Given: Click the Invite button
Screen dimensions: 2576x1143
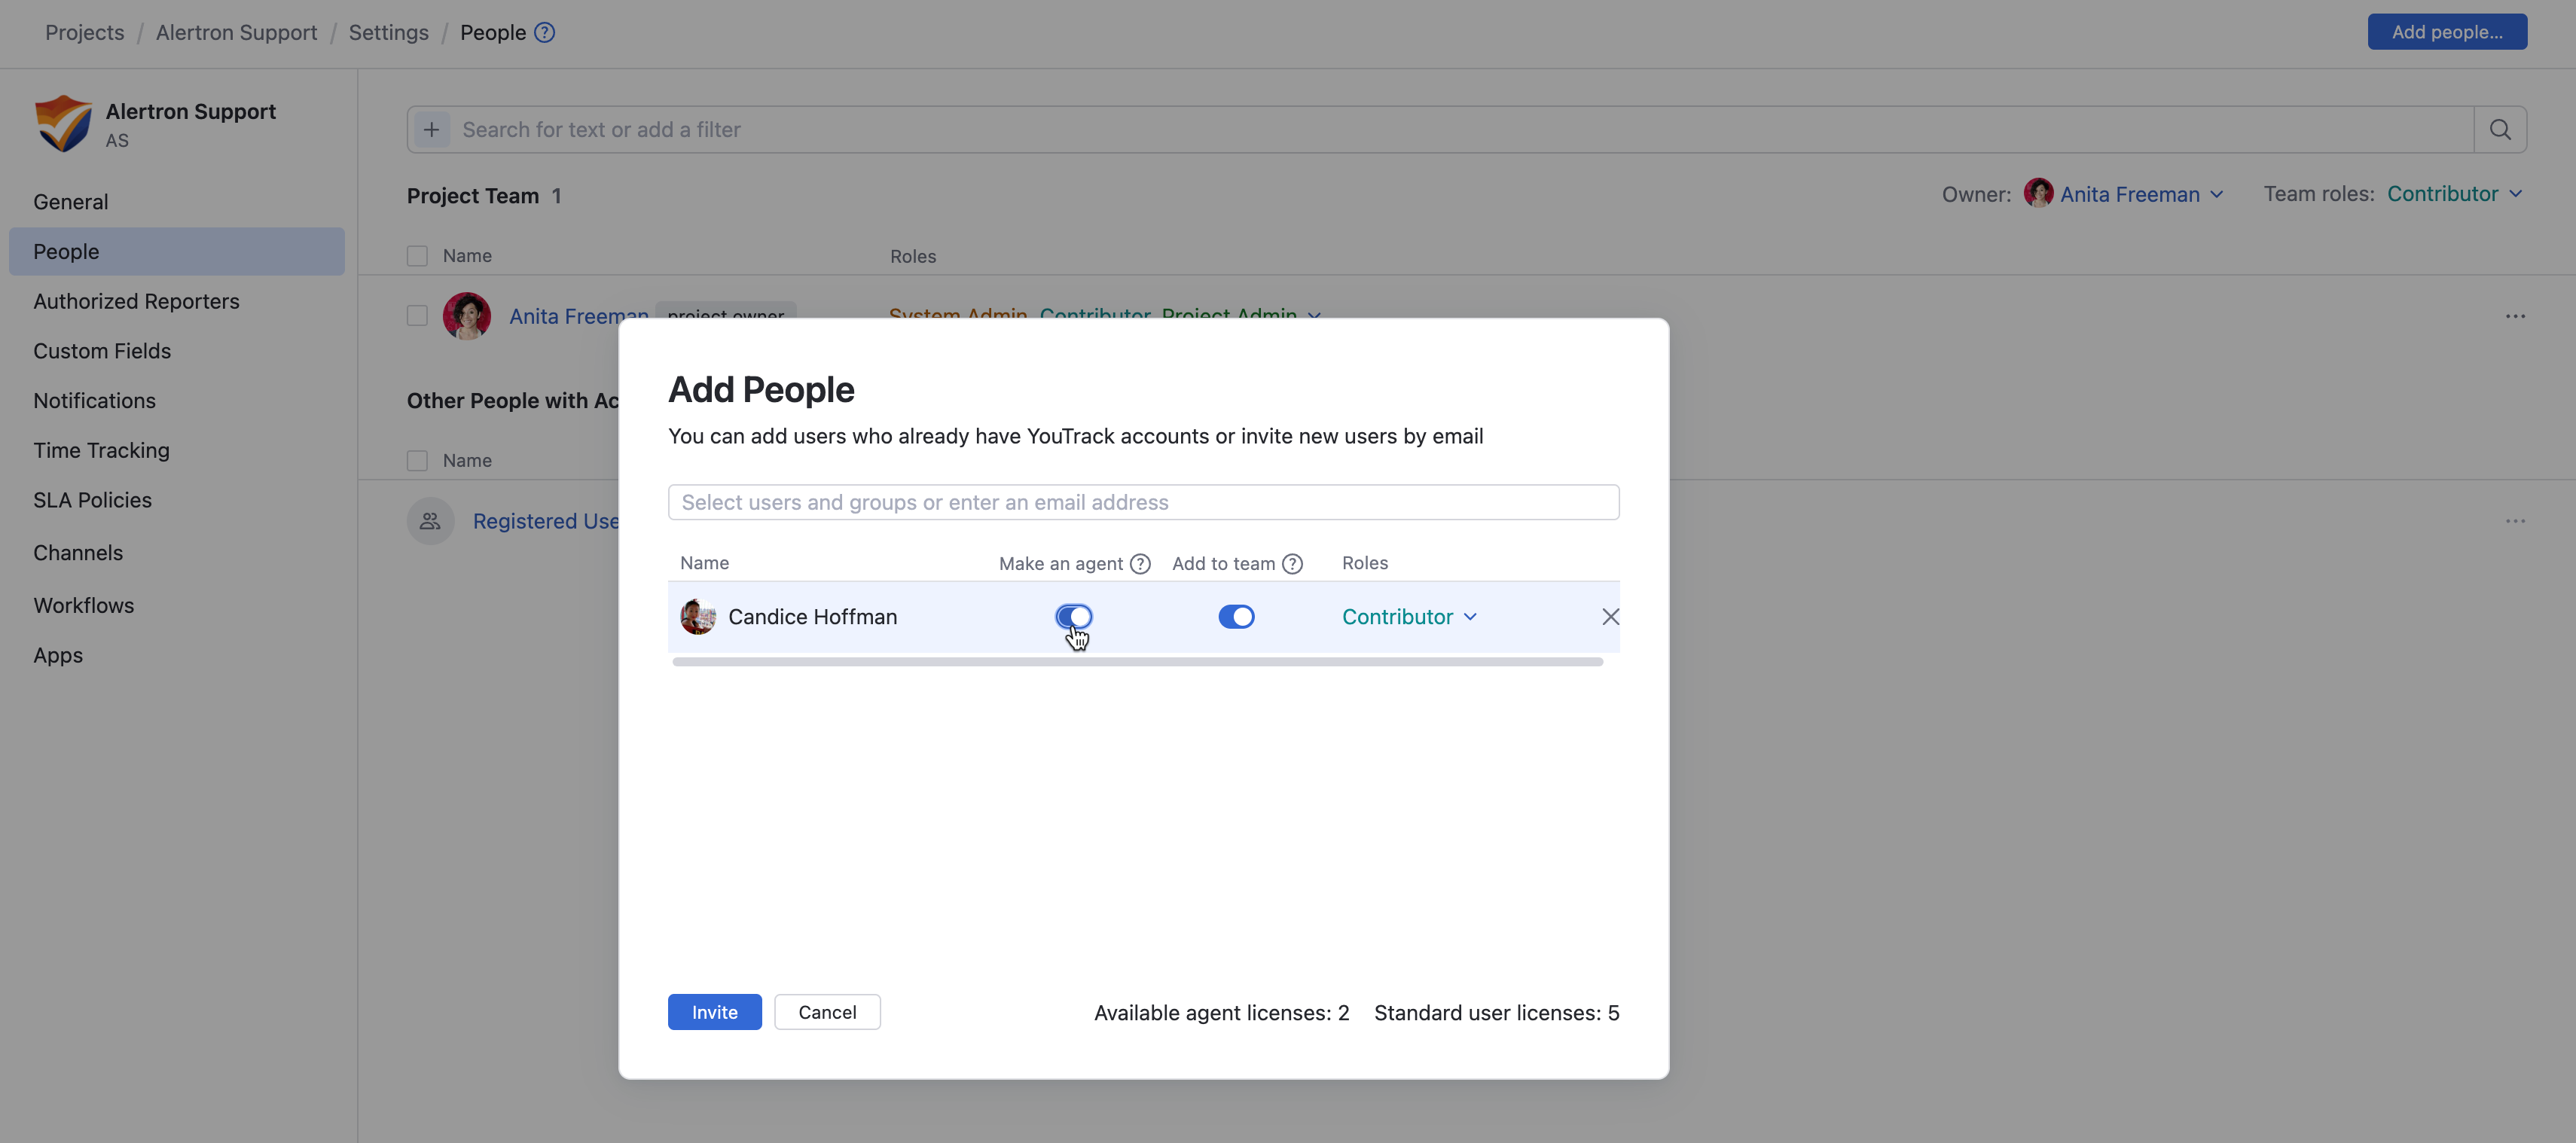Looking at the screenshot, I should (x=714, y=1012).
